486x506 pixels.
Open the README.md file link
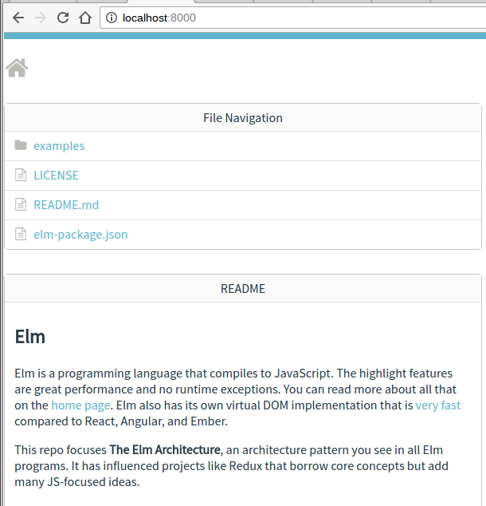(66, 205)
